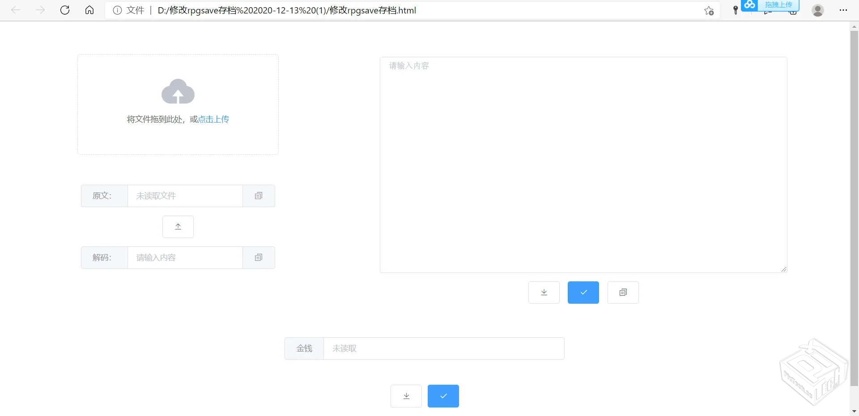
Task: Confirm with the blue check below the textarea
Action: 583,292
